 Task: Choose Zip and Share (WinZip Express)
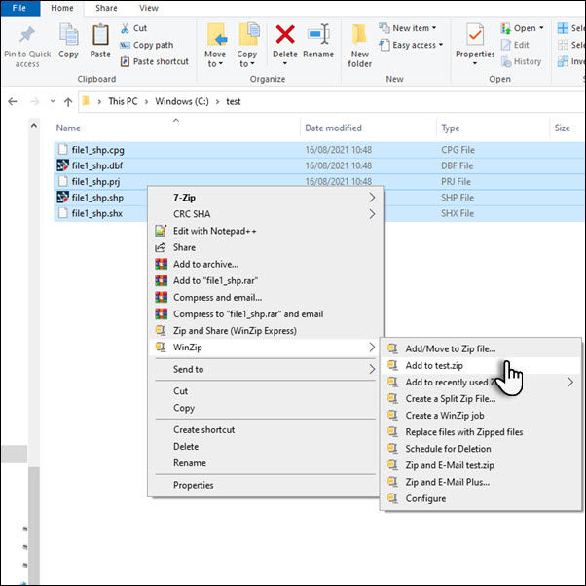(266, 331)
